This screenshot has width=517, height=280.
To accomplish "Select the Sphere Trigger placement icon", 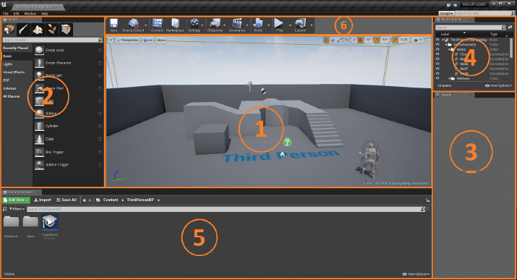I will tap(39, 164).
